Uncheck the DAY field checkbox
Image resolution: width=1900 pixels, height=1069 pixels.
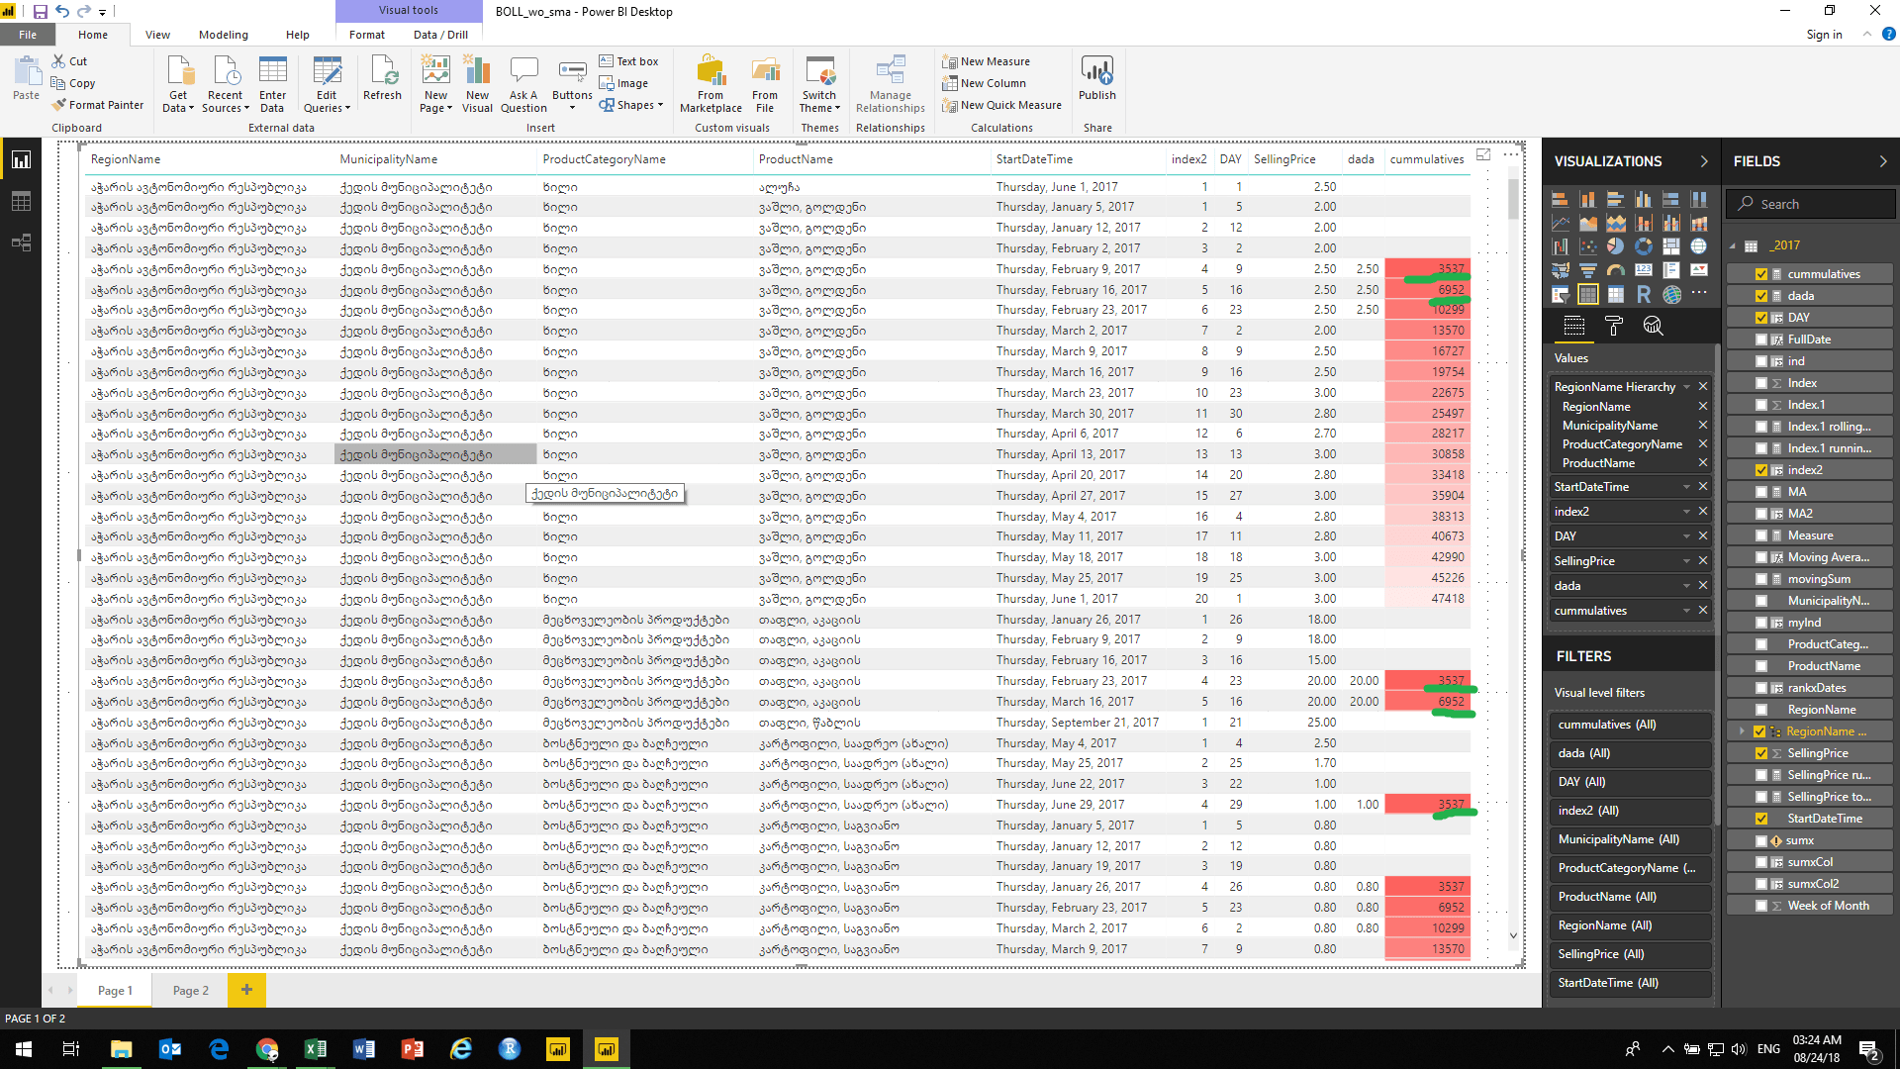coord(1761,318)
